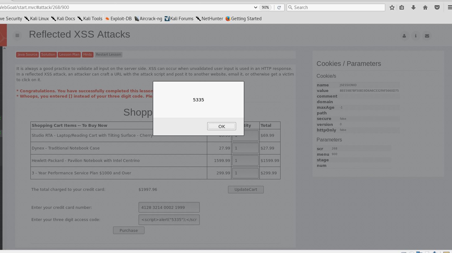
Task: Open the Aircrack-ng bookmark
Action: (x=148, y=19)
